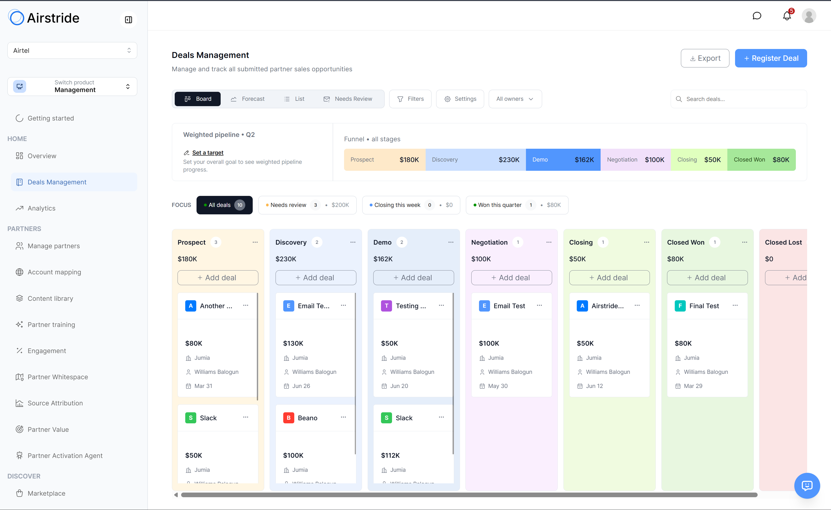Add deal to Discovery column
Image resolution: width=831 pixels, height=510 pixels.
pos(316,278)
